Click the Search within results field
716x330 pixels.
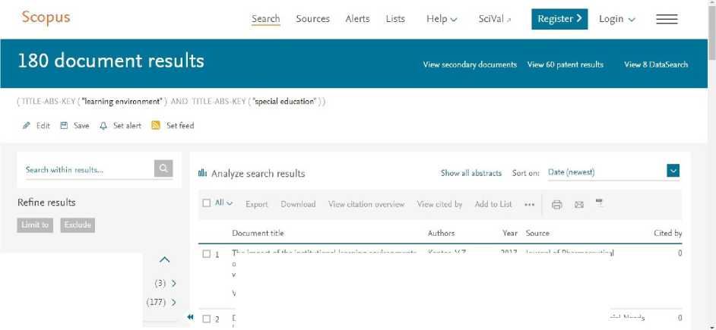[87, 169]
